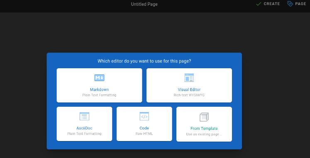Select the AsciiDoc editor label

(84, 128)
